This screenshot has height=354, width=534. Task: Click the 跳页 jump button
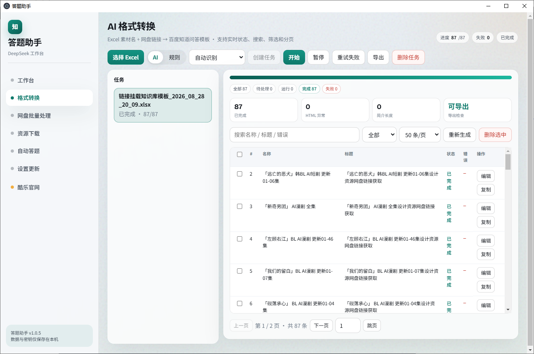(372, 326)
